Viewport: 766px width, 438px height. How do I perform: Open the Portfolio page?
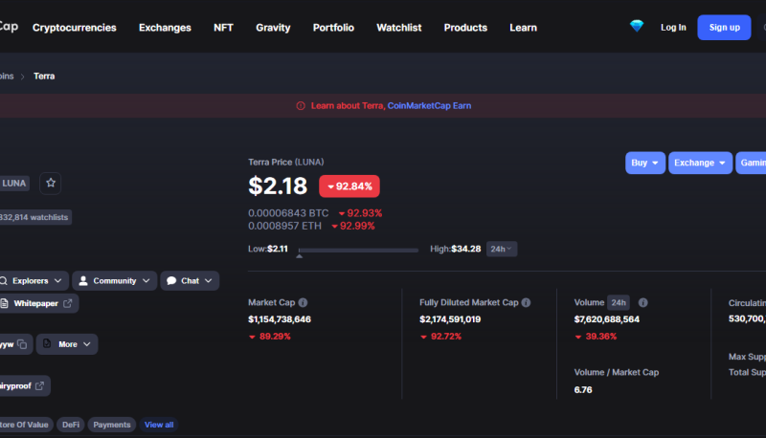(x=333, y=28)
